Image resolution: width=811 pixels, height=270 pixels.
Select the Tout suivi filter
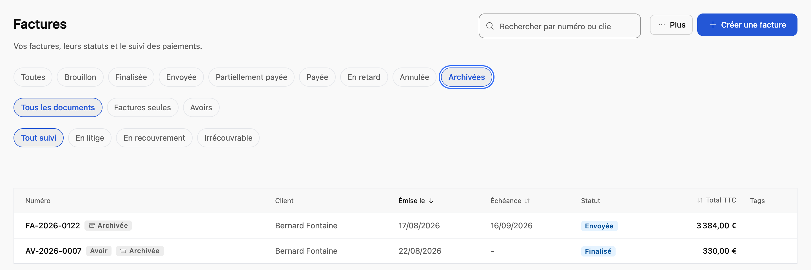tap(39, 138)
